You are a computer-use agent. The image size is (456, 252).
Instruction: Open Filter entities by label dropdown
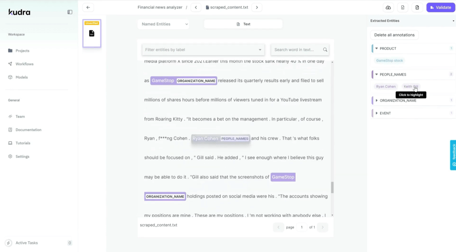[x=203, y=50]
